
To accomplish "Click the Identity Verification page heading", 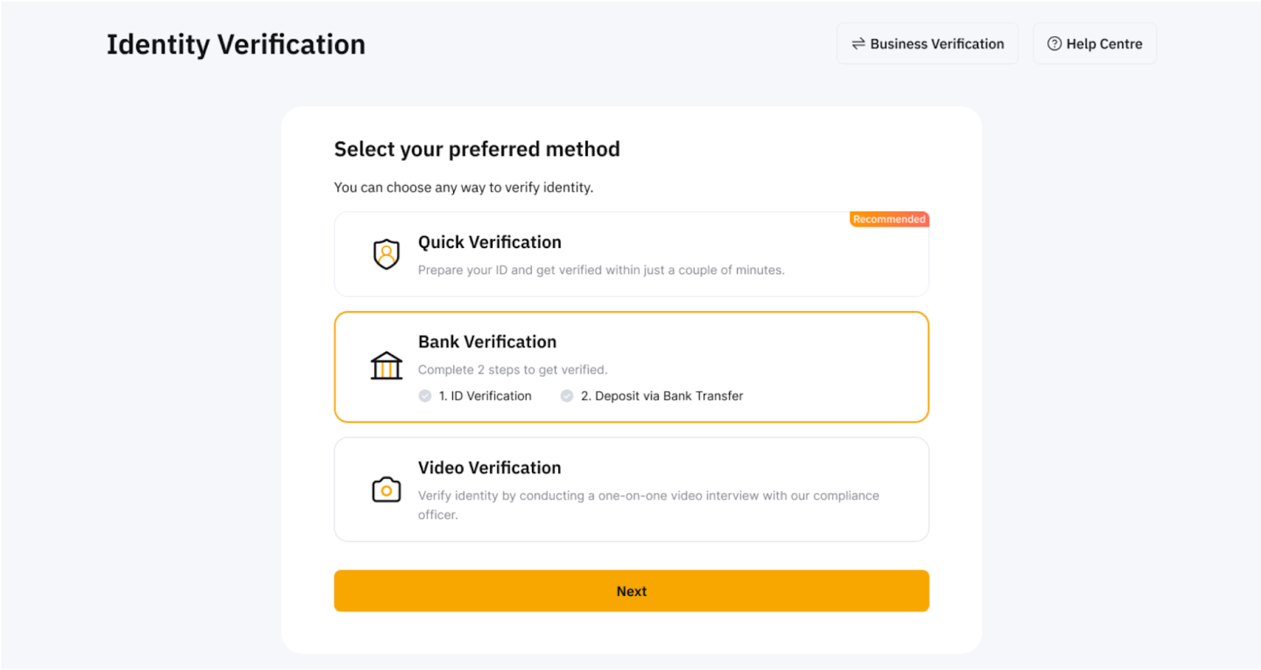I will click(x=236, y=45).
